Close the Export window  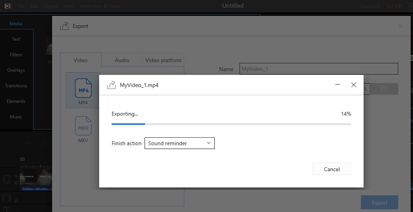pos(401,26)
